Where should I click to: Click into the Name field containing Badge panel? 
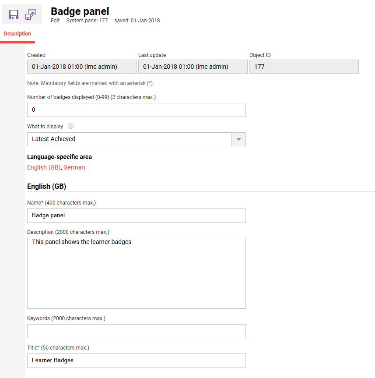pos(136,215)
